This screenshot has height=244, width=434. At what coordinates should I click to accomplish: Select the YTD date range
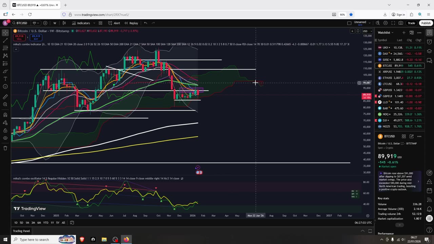tap(46, 223)
